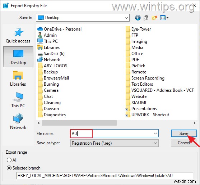Select the Cleaning folder

[49, 103]
